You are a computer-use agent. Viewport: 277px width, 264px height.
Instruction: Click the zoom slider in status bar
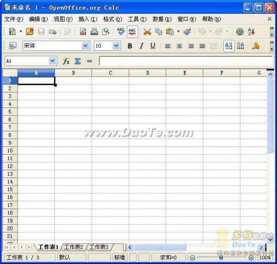click(221, 258)
